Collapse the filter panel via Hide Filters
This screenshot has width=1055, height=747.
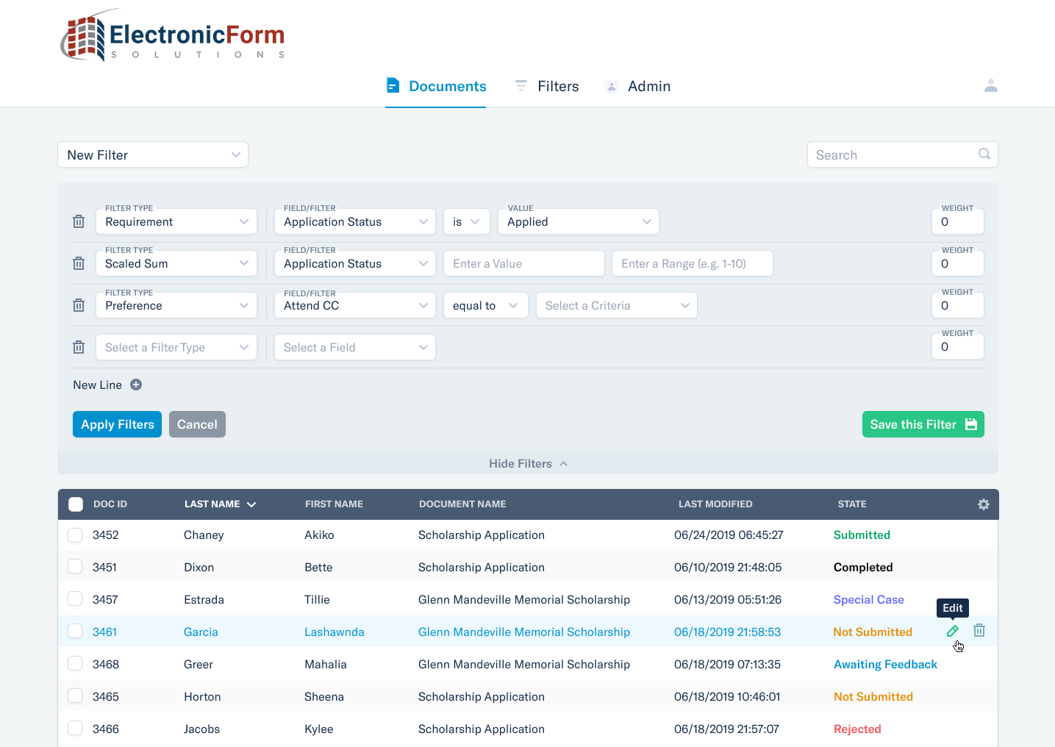click(x=528, y=463)
